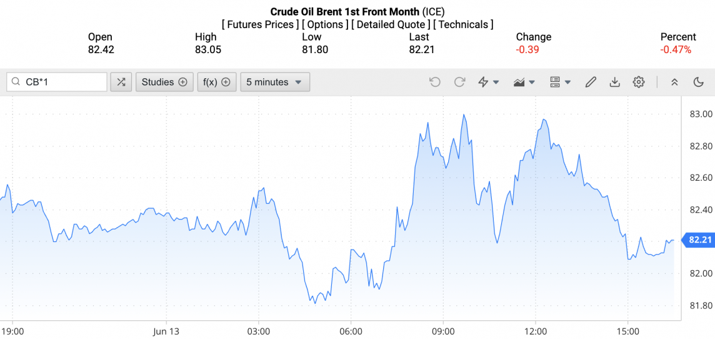Click the symbol search field CB*1
Screen dimensions: 715x339
coord(62,82)
